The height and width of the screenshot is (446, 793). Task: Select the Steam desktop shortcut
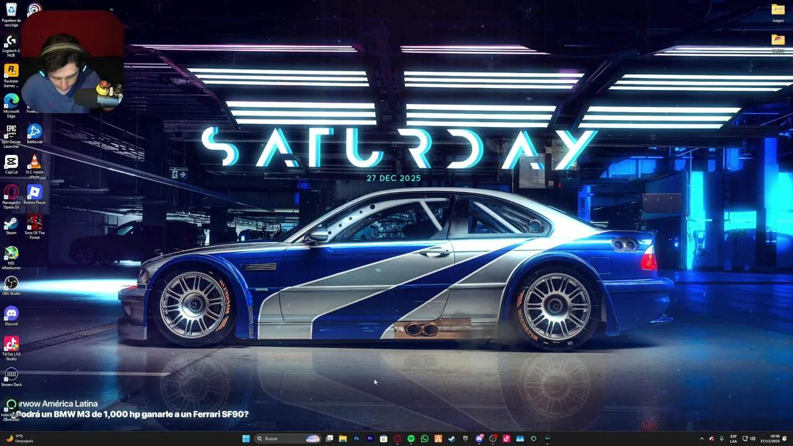tap(11, 225)
